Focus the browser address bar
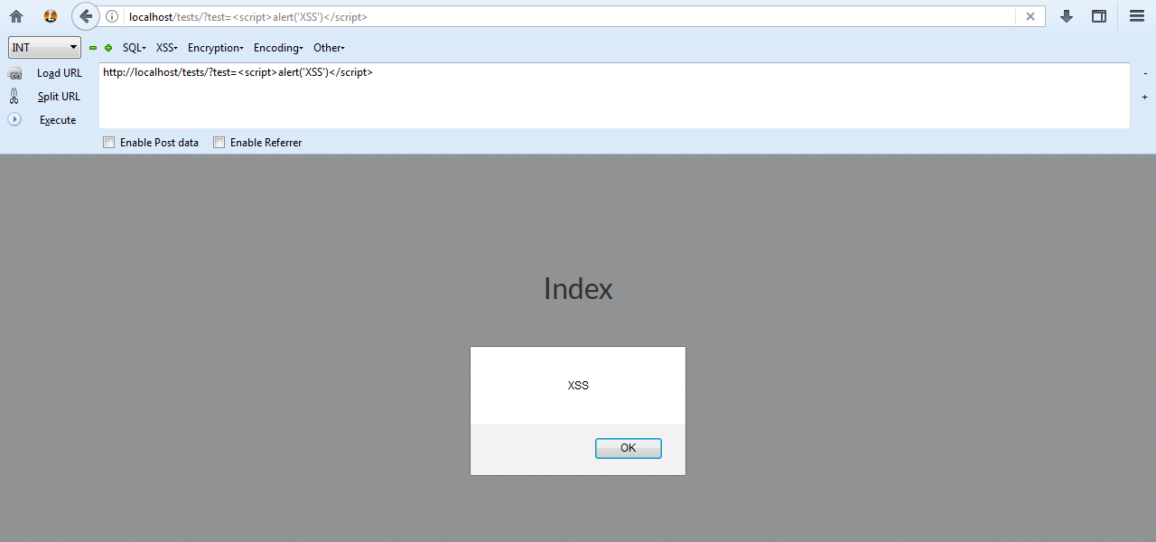Viewport: 1156px width, 542px height. (x=569, y=16)
